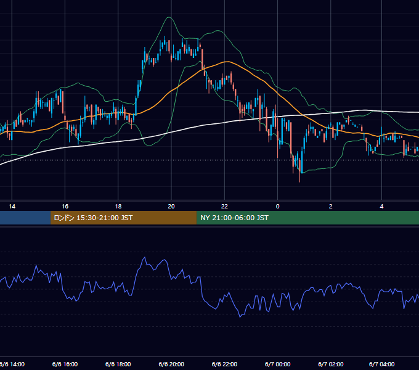Screen dimensions: 419x370
Task: Select the NY 21:00-06:00 JST session band
Action: 308,218
